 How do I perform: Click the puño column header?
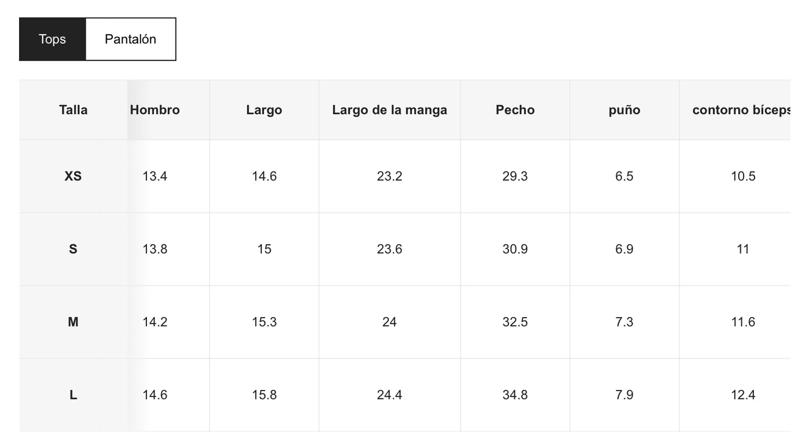624,110
